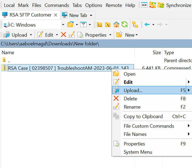This screenshot has width=192, height=168.
Task: Click the Open Directory folder icon
Action: (x=70, y=25)
